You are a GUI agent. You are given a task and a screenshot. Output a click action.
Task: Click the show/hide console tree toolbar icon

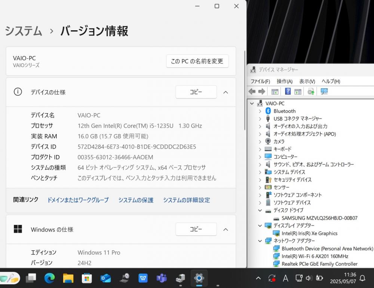[x=275, y=92]
